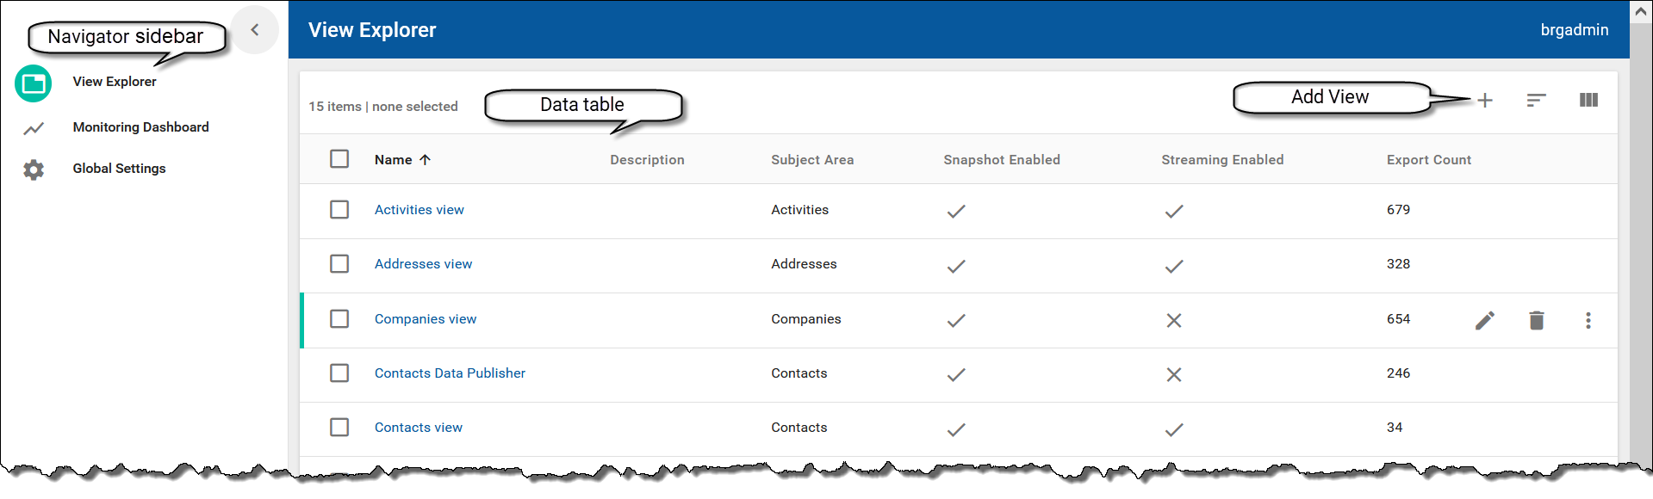Click the scrollbar up arrow

[x=1641, y=12]
